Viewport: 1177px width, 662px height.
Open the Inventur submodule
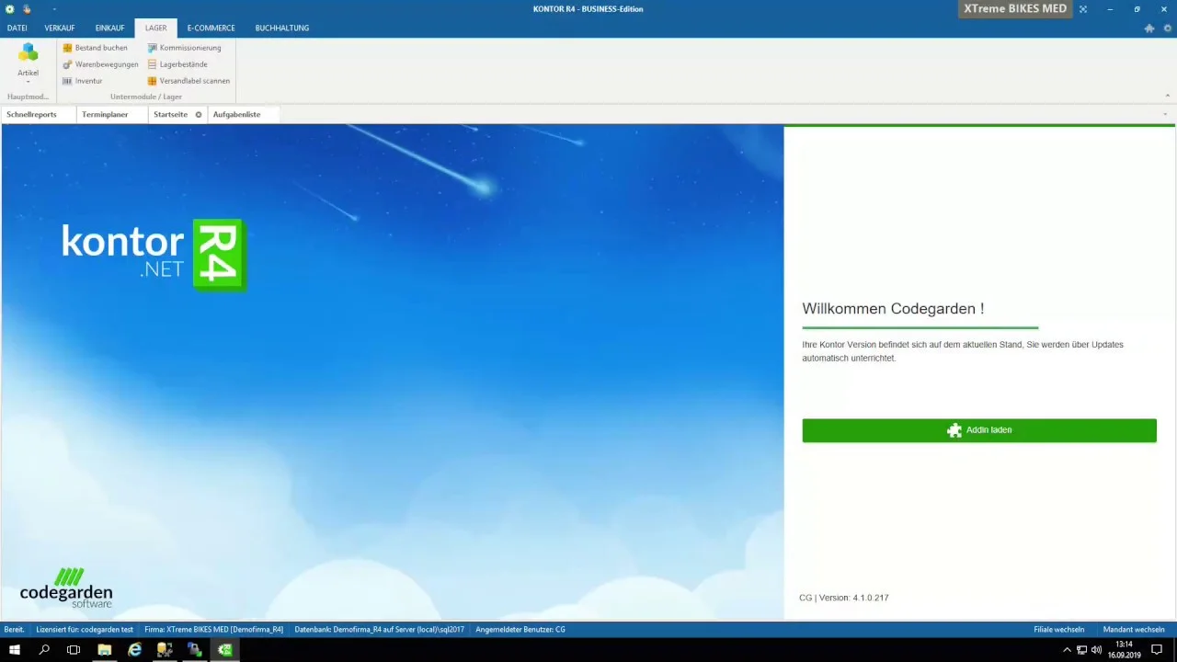(x=82, y=81)
